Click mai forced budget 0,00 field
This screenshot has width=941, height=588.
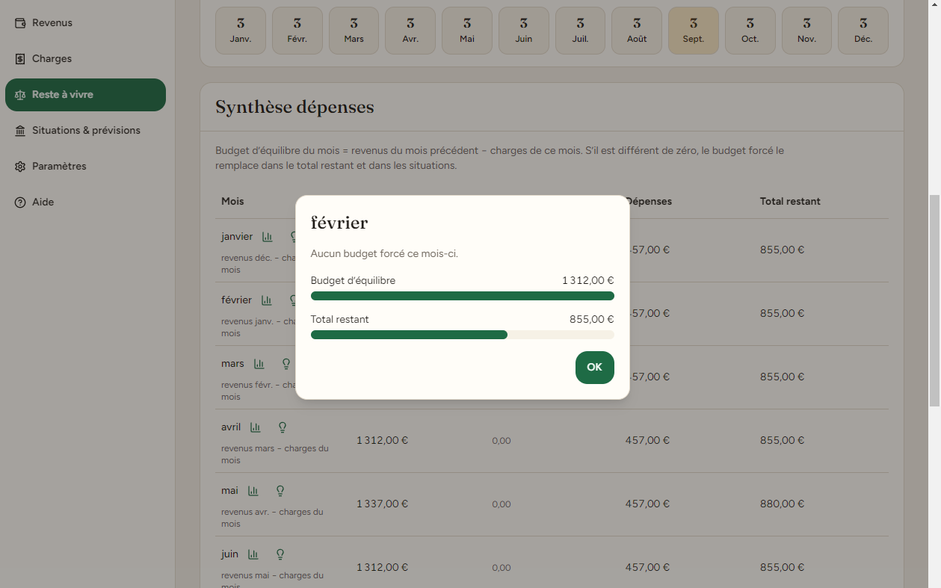502,504
